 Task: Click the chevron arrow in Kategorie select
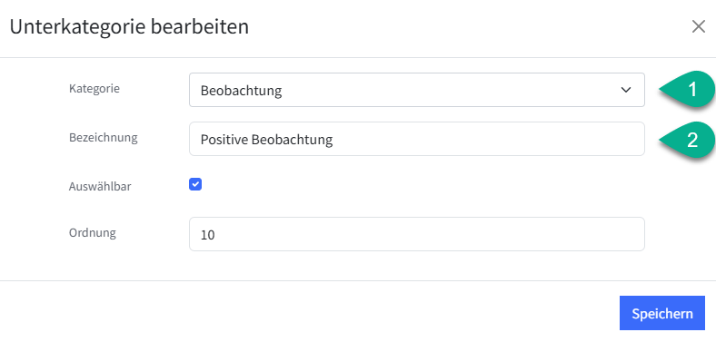point(625,90)
